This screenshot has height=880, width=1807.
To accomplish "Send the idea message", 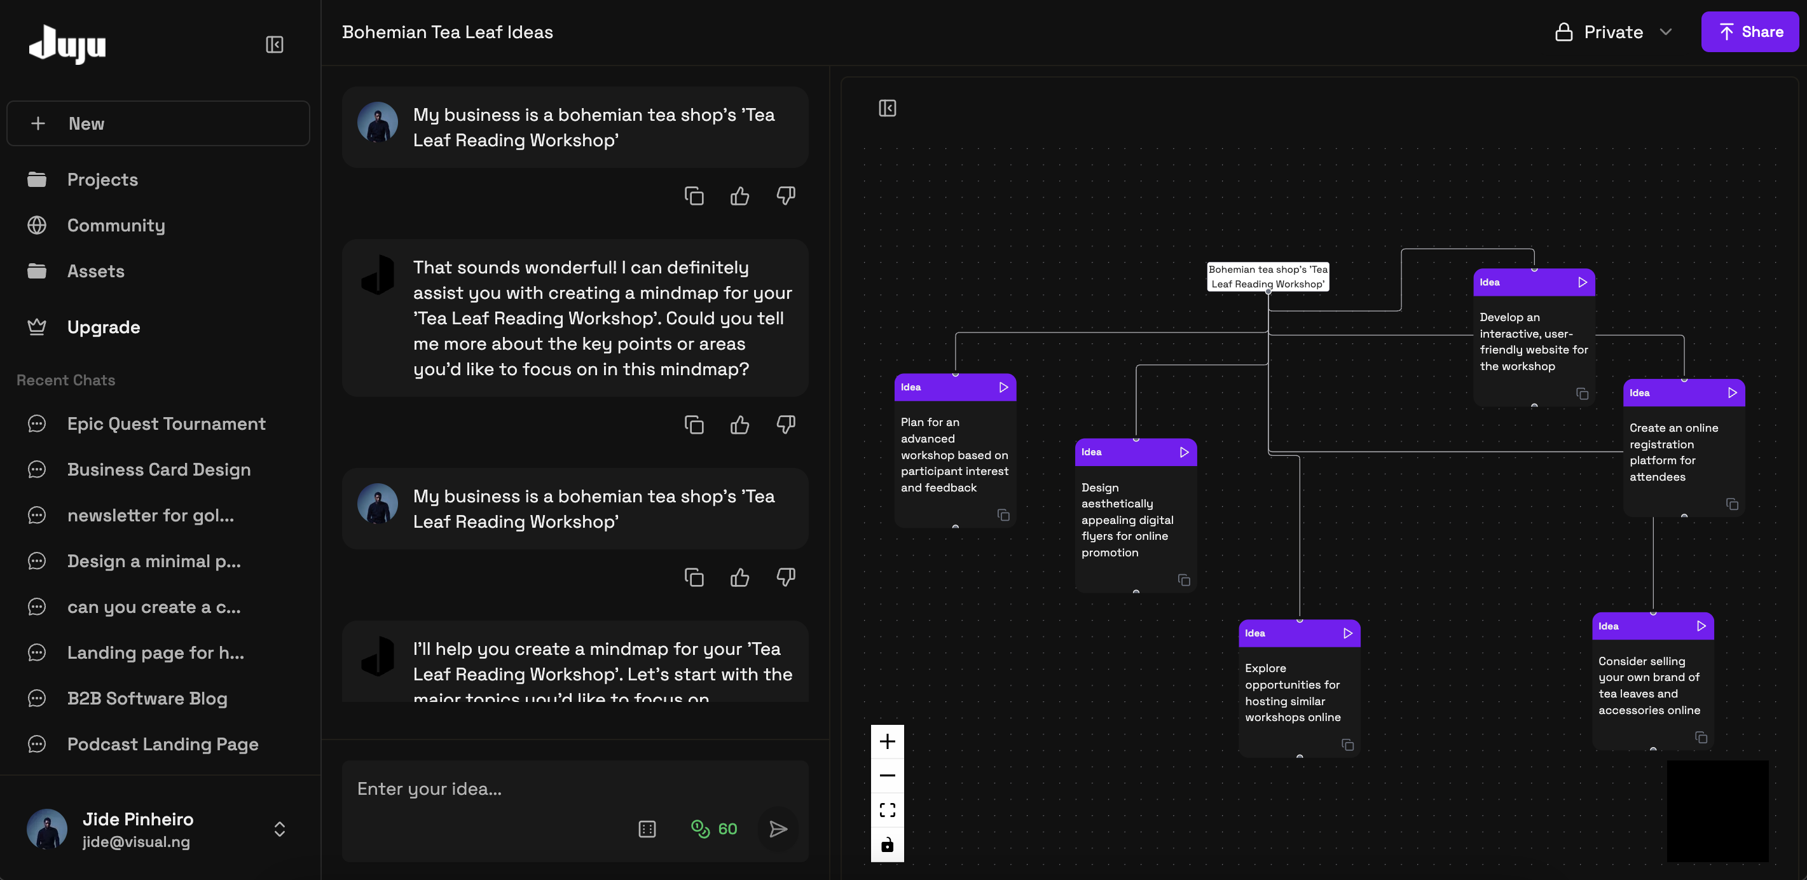I will pos(778,828).
